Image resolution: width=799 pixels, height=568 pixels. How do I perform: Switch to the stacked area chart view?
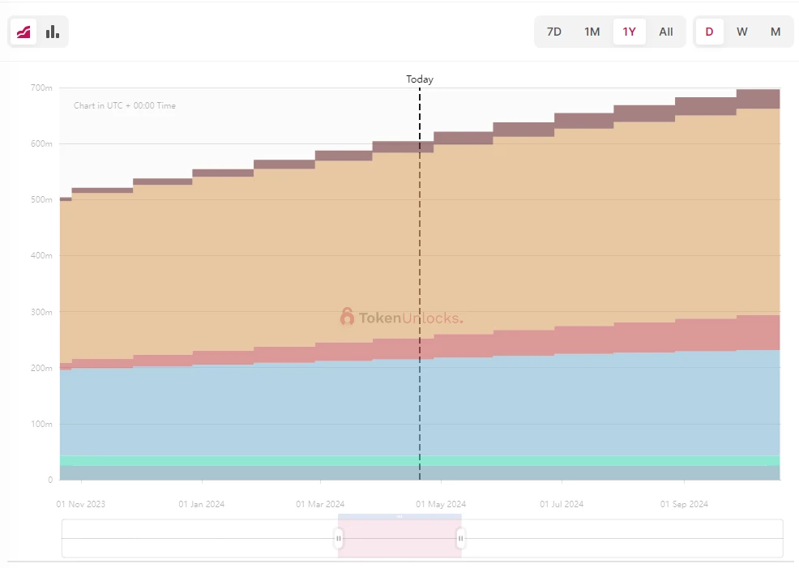23,32
